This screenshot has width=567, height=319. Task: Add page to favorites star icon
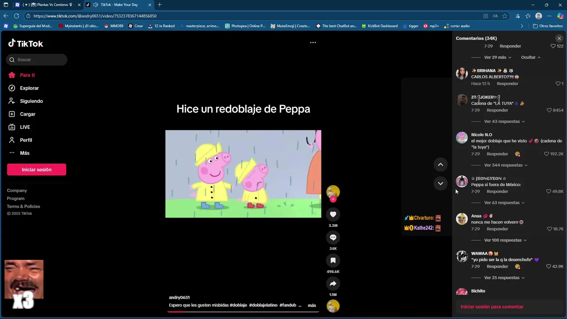[x=505, y=16]
